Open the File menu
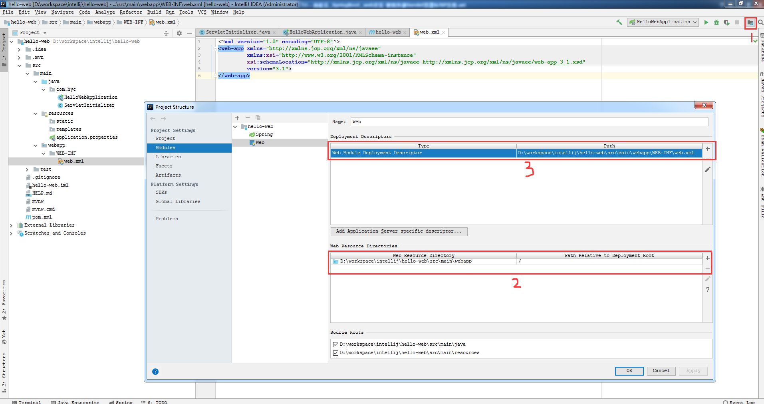The width and height of the screenshot is (764, 404). (x=8, y=12)
